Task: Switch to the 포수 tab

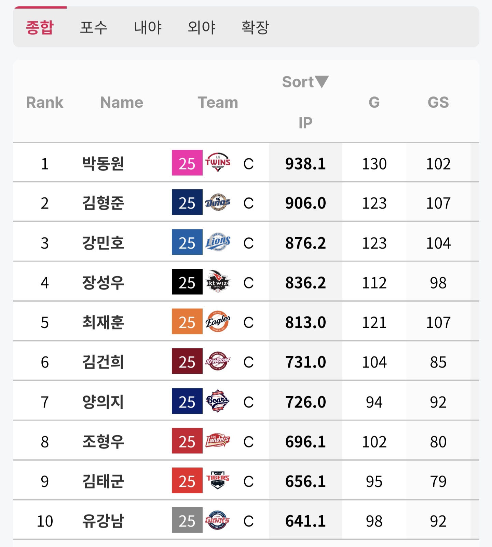Action: (94, 27)
